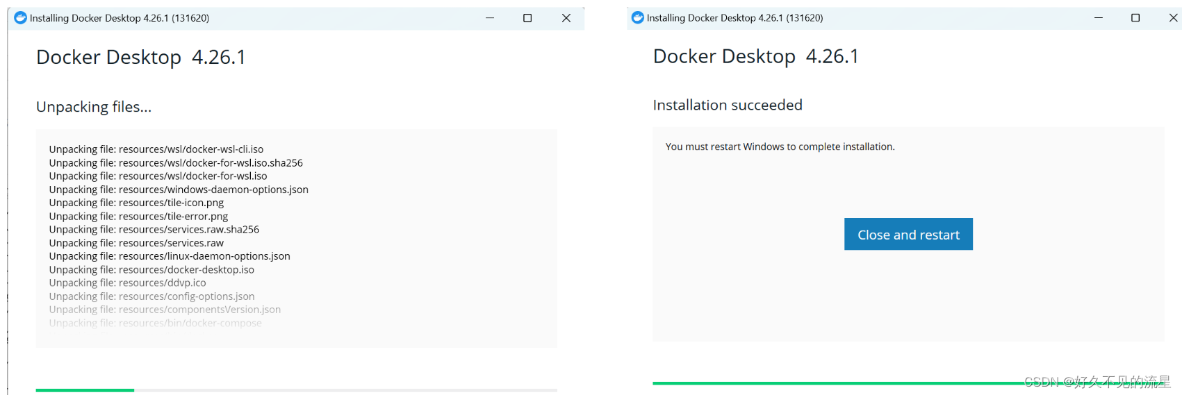
Task: Select the docker-desktop.iso log line
Action: pyautogui.click(x=151, y=269)
